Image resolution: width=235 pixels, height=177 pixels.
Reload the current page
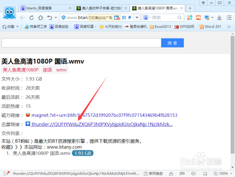[x=31, y=18]
